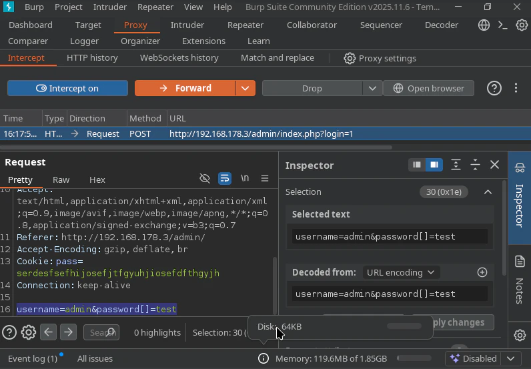Open the Repeater menu in menu bar
The height and width of the screenshot is (369, 531).
[x=155, y=7]
